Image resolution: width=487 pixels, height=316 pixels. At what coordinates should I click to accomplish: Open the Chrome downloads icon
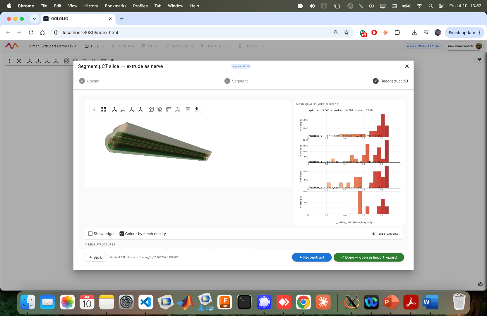pyautogui.click(x=414, y=32)
